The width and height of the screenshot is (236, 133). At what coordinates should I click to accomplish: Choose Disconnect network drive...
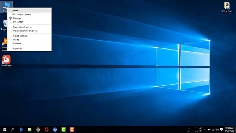point(29,31)
